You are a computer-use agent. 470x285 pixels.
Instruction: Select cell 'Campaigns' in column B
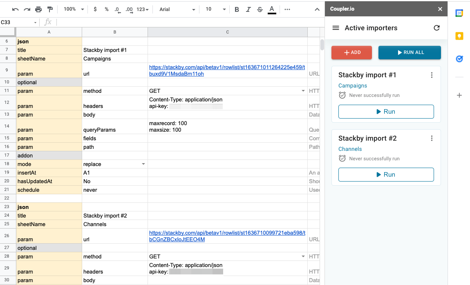point(115,59)
